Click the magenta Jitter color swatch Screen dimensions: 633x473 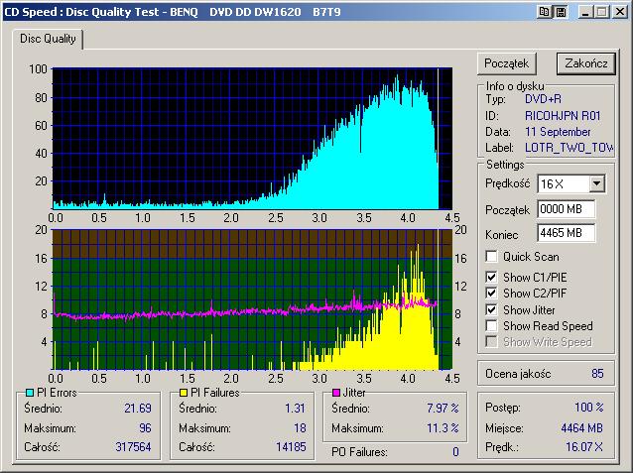point(336,393)
